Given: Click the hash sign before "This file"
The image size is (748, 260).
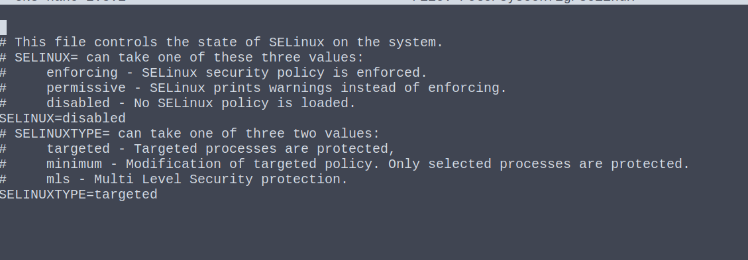Looking at the screenshot, I should point(3,42).
